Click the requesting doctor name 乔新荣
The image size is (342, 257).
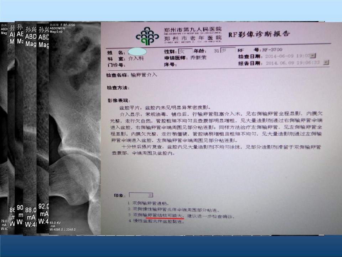pos(195,57)
